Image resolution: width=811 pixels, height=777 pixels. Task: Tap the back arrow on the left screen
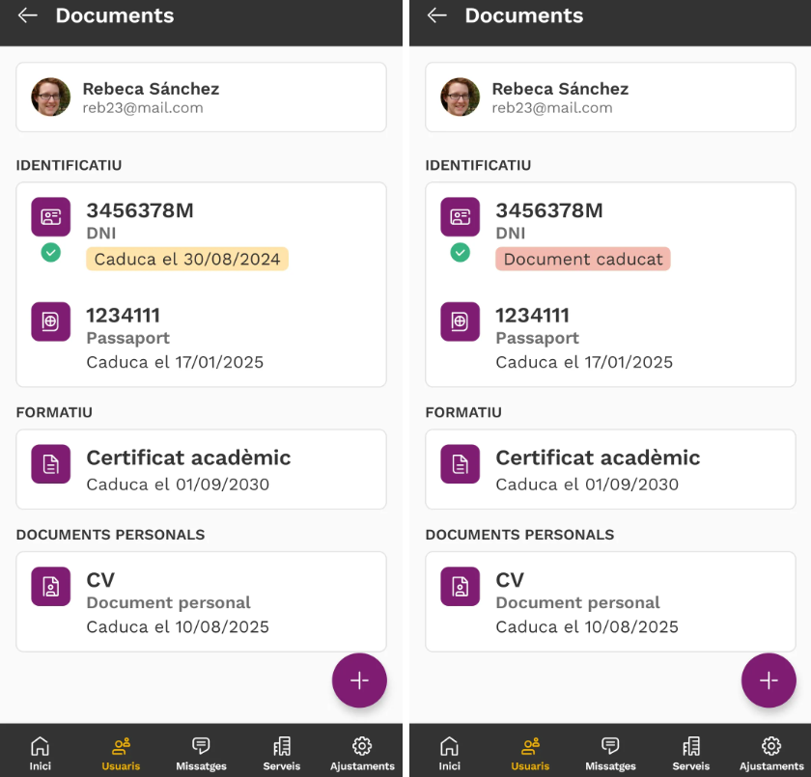28,15
